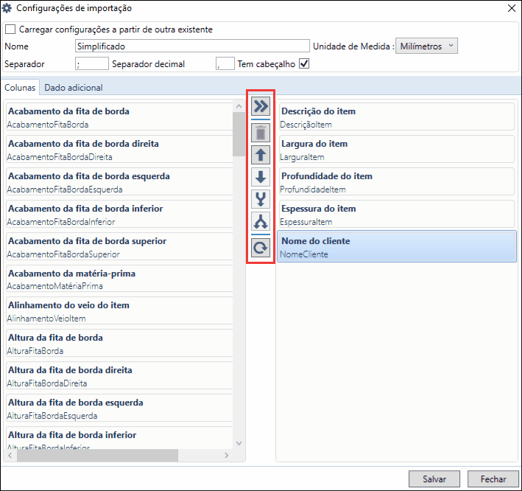The image size is (522, 491).
Task: Click the scroll up arrow of left list
Action: point(239,106)
